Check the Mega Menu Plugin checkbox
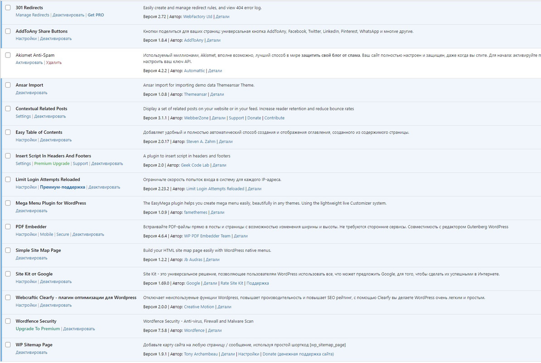The width and height of the screenshot is (541, 363). click(x=8, y=203)
